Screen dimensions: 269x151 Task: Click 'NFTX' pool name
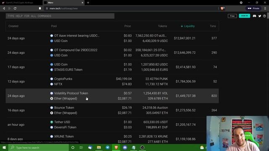point(58,84)
